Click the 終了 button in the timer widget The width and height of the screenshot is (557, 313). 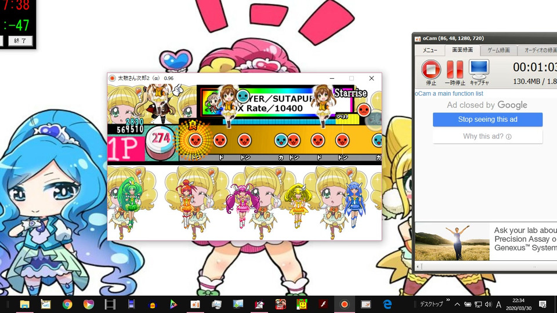point(20,41)
